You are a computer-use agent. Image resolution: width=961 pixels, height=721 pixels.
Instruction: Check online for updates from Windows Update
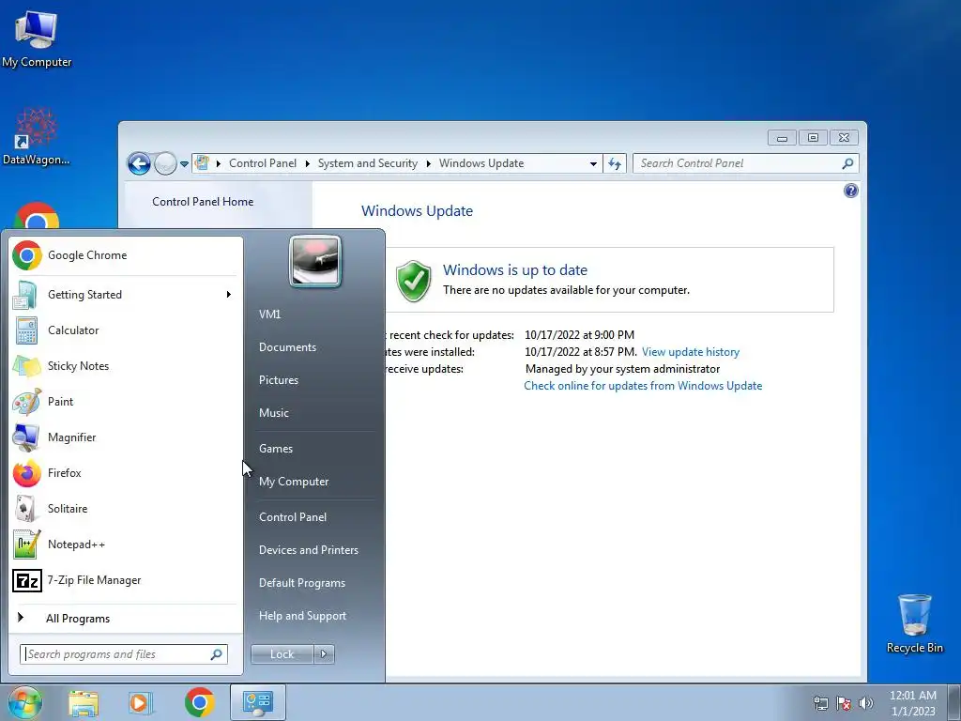643,386
